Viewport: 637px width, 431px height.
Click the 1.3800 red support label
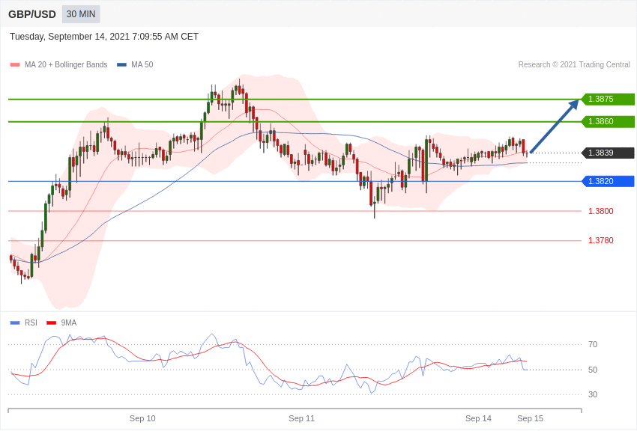[x=601, y=211]
